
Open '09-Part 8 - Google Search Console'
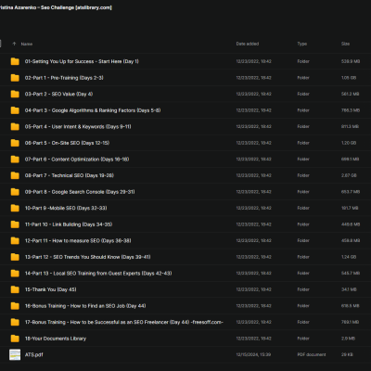pos(80,192)
